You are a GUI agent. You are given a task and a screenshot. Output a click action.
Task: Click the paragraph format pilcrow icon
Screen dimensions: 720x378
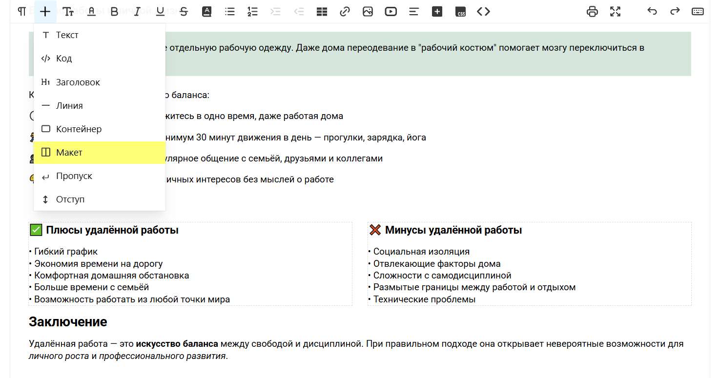(22, 12)
